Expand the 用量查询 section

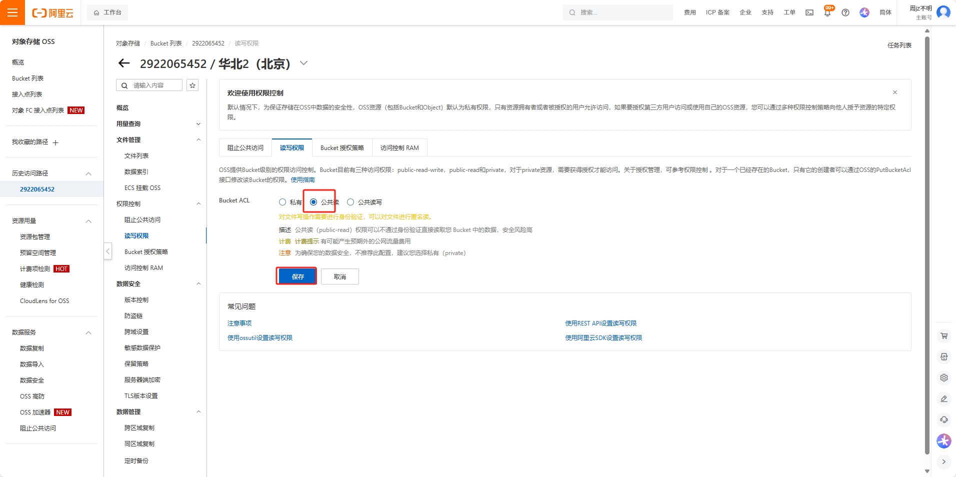[198, 124]
